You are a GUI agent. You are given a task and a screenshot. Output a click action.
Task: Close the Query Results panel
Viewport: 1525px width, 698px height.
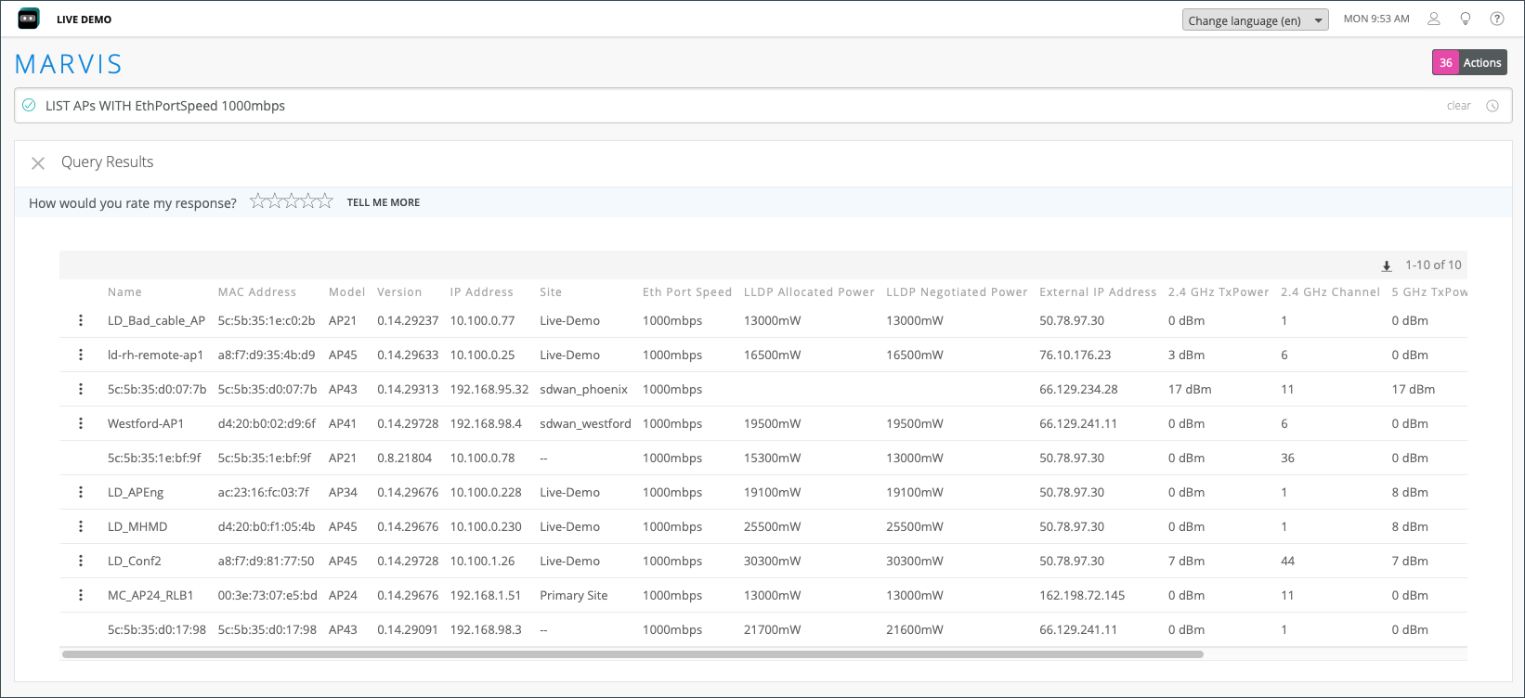tap(38, 163)
